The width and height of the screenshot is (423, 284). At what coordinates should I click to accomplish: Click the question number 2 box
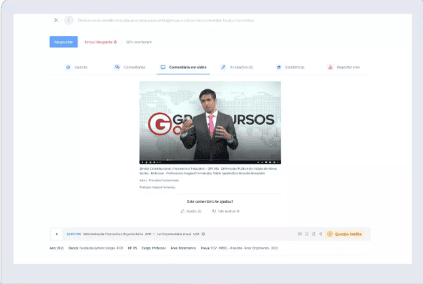click(56, 234)
